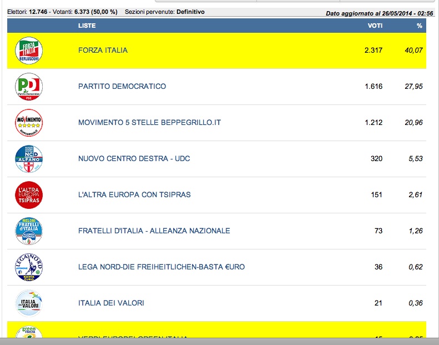Click the LISTE column header
439x345 pixels.
[x=87, y=26]
